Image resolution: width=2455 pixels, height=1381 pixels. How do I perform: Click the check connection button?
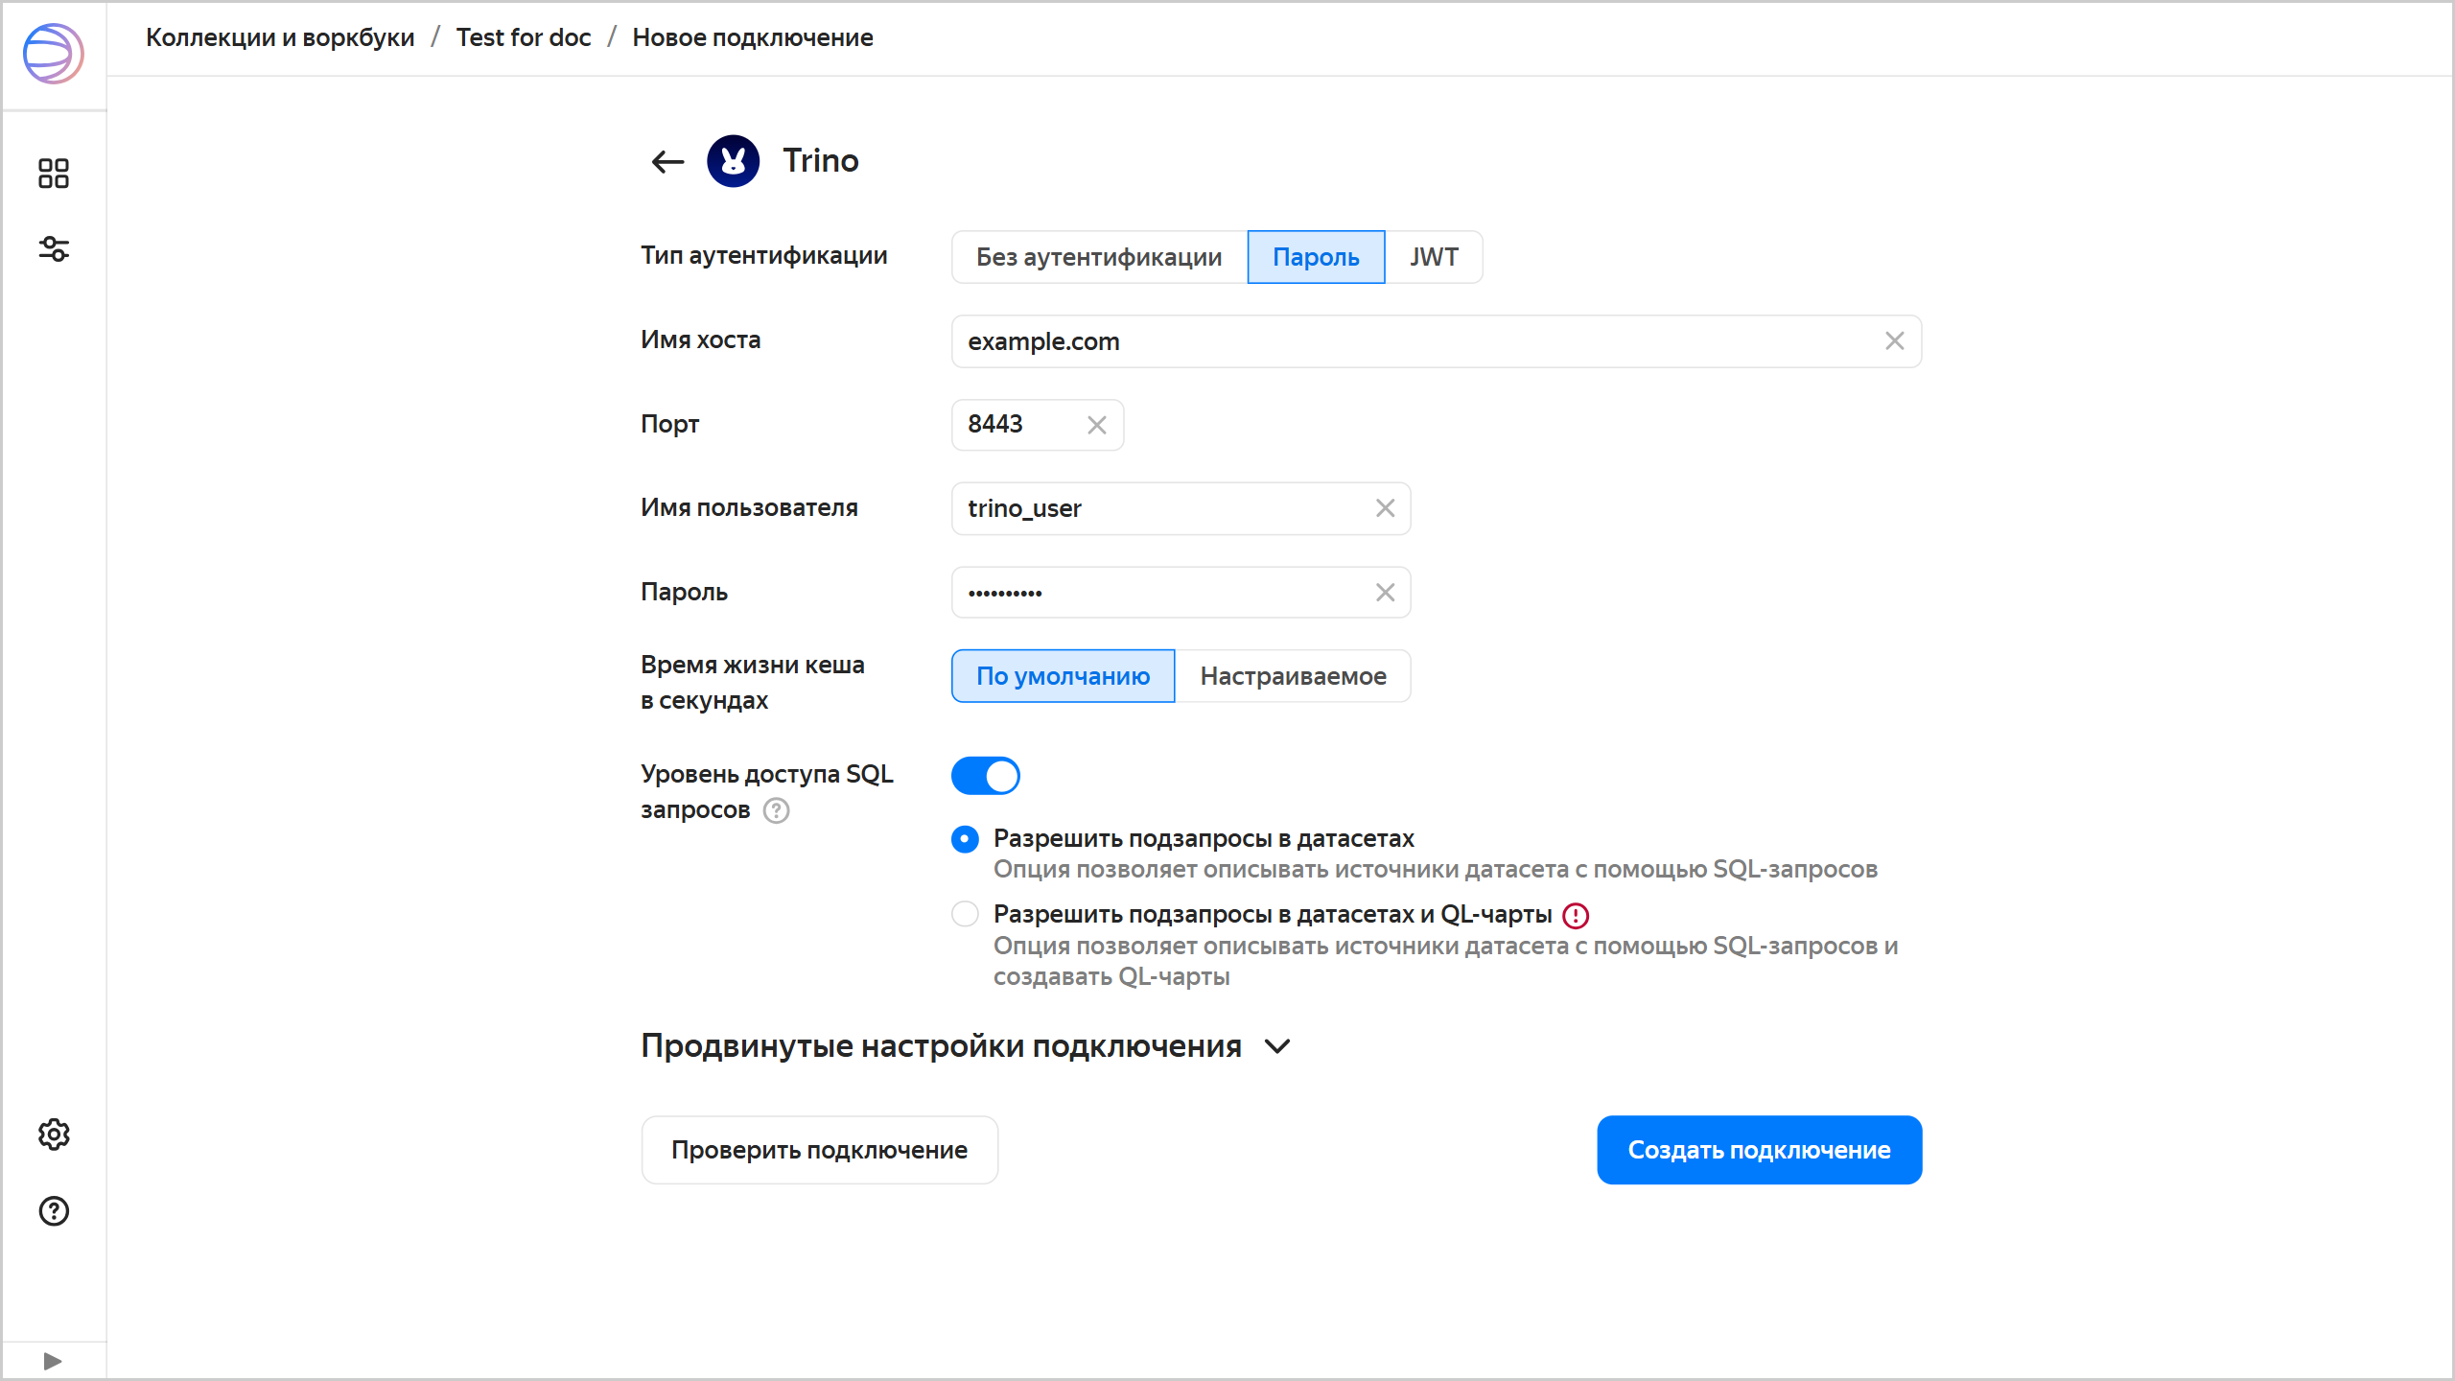(819, 1150)
